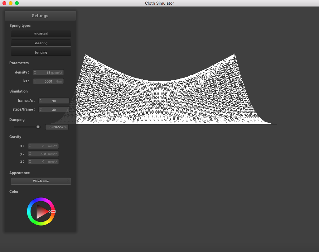
Task: Minimize the Cloth Simulator window
Action: coord(11,3)
